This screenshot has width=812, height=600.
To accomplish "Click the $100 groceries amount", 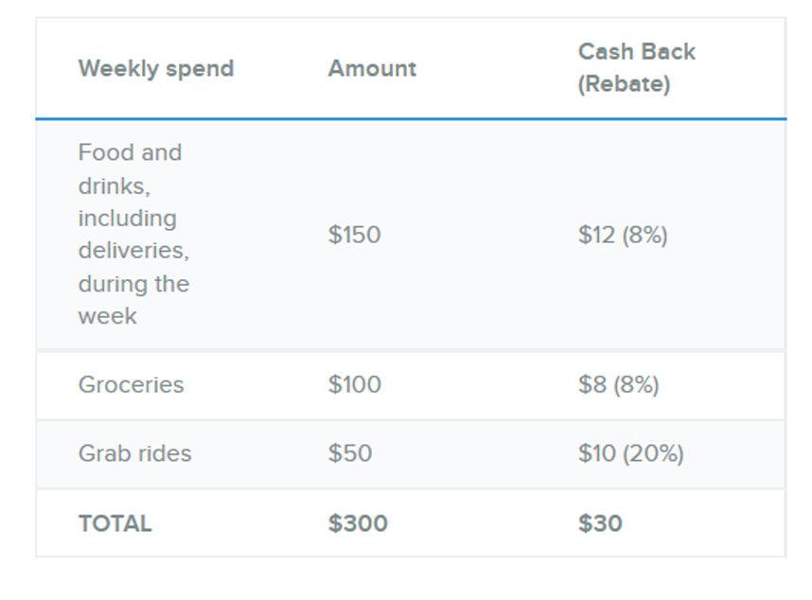I will pyautogui.click(x=354, y=385).
